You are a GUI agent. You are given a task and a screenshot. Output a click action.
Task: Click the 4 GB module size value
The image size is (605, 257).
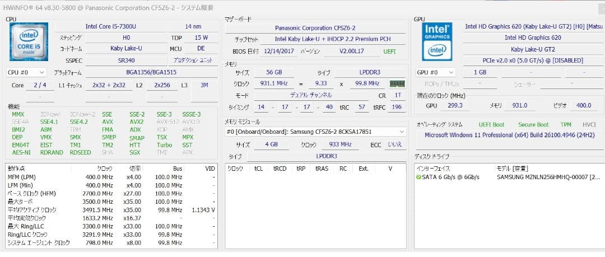coord(271,144)
